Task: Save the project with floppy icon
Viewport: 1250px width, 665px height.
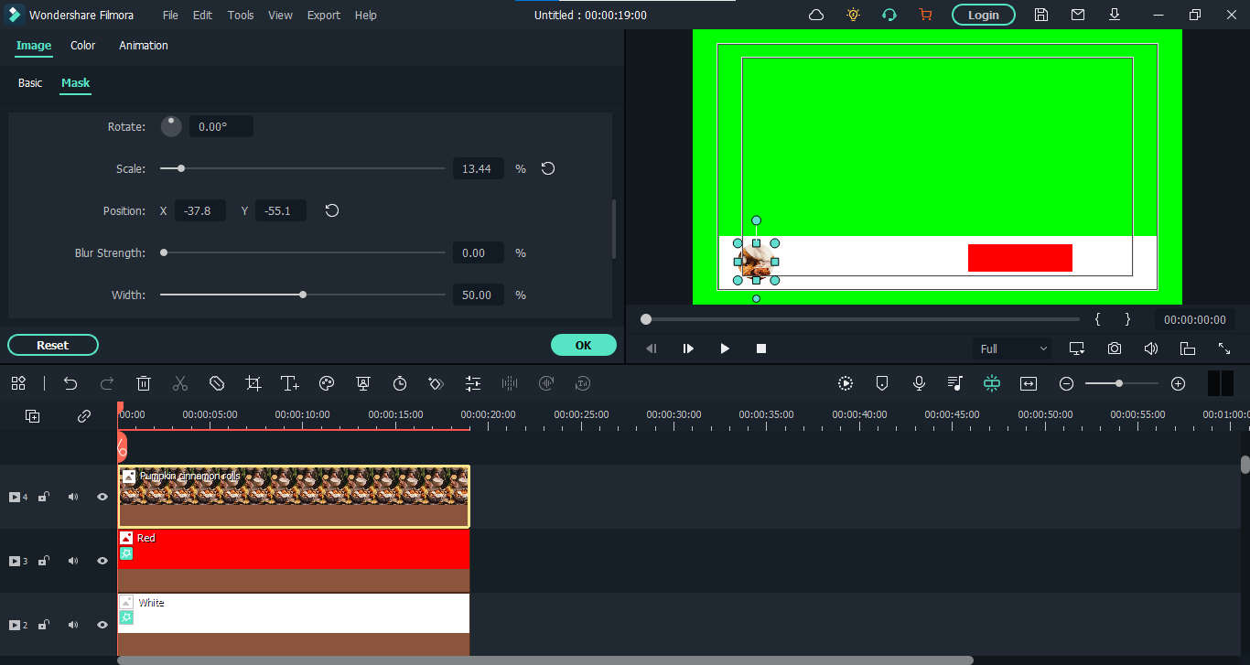Action: pos(1041,15)
